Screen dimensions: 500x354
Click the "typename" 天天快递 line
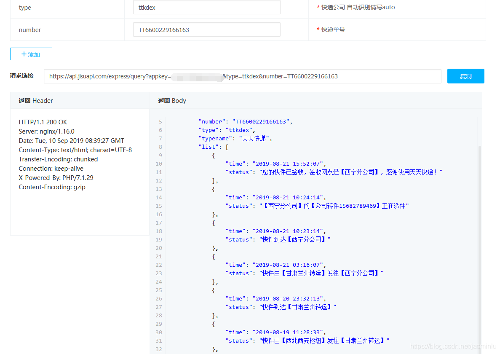point(235,139)
